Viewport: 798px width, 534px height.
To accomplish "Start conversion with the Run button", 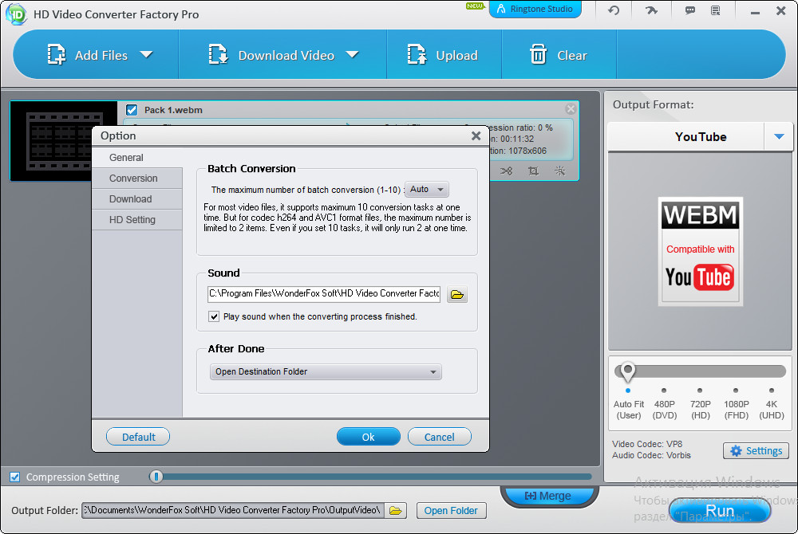I will (x=720, y=510).
